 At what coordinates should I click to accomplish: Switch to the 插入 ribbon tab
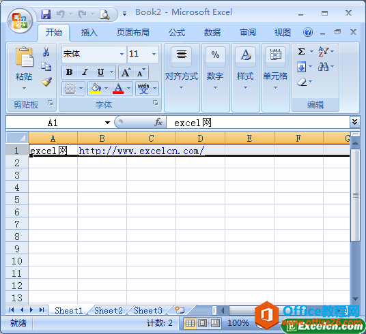click(x=89, y=33)
